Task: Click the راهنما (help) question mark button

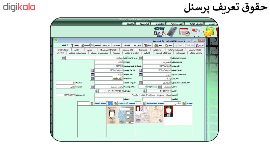Action: [75, 45]
